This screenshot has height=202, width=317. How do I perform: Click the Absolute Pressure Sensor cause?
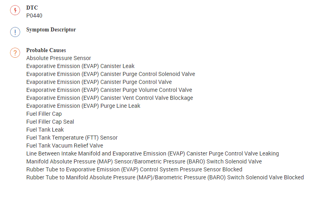(x=58, y=58)
